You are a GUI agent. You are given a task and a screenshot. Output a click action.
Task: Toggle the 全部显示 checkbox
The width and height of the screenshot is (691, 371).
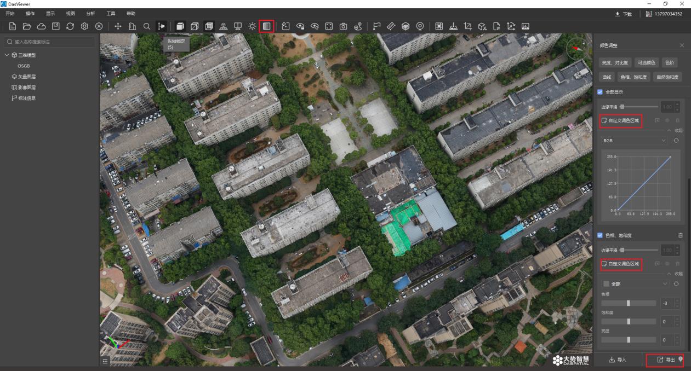click(x=600, y=92)
